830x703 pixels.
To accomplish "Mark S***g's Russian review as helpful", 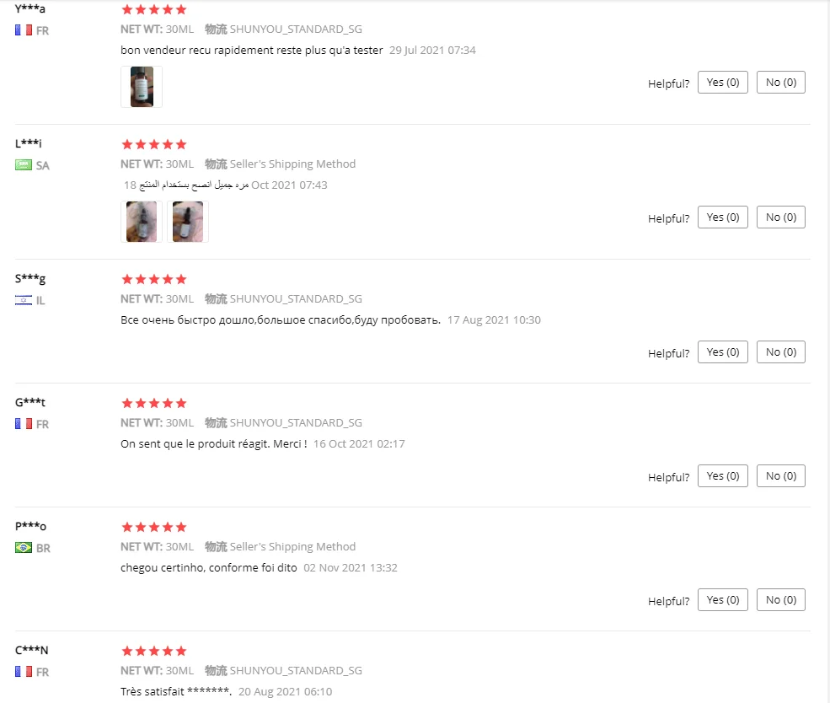I will (x=722, y=352).
